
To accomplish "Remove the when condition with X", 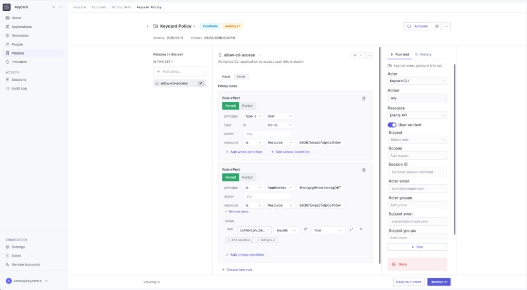I will pos(361,229).
